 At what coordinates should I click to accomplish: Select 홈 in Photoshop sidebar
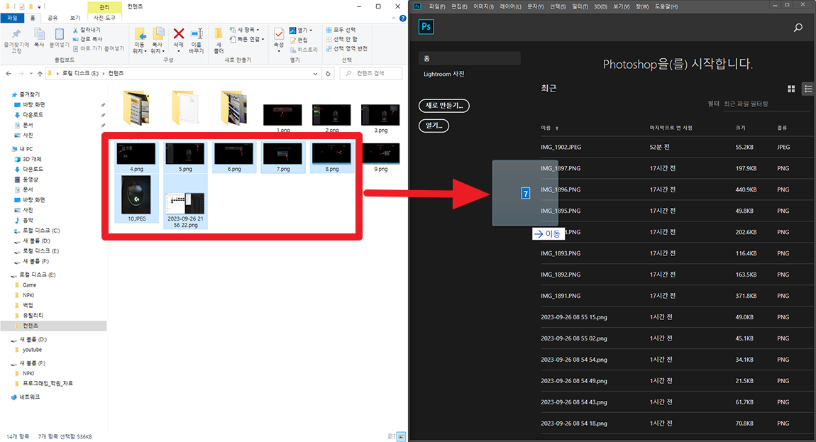coord(470,58)
